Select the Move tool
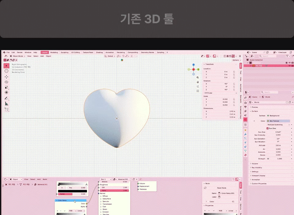This screenshot has height=215, width=294. (x=6, y=77)
